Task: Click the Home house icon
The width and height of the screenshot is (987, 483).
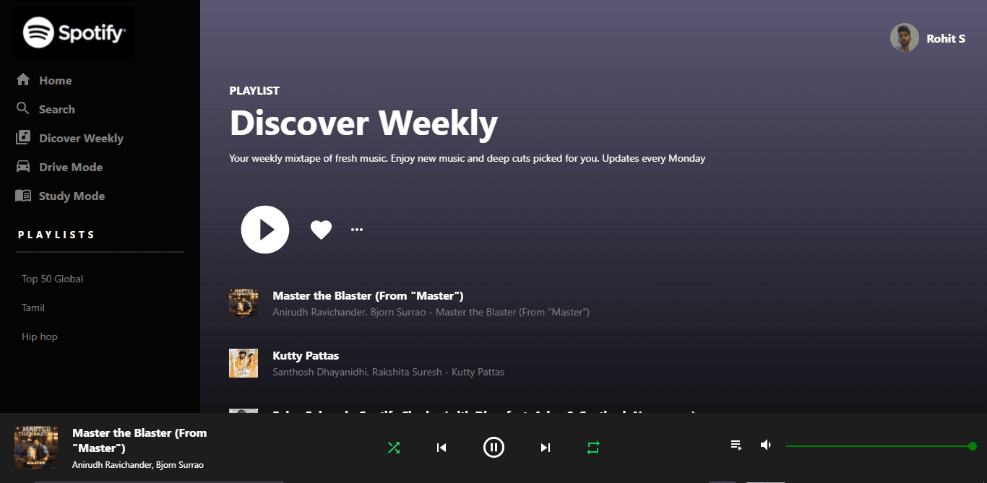Action: coord(23,80)
